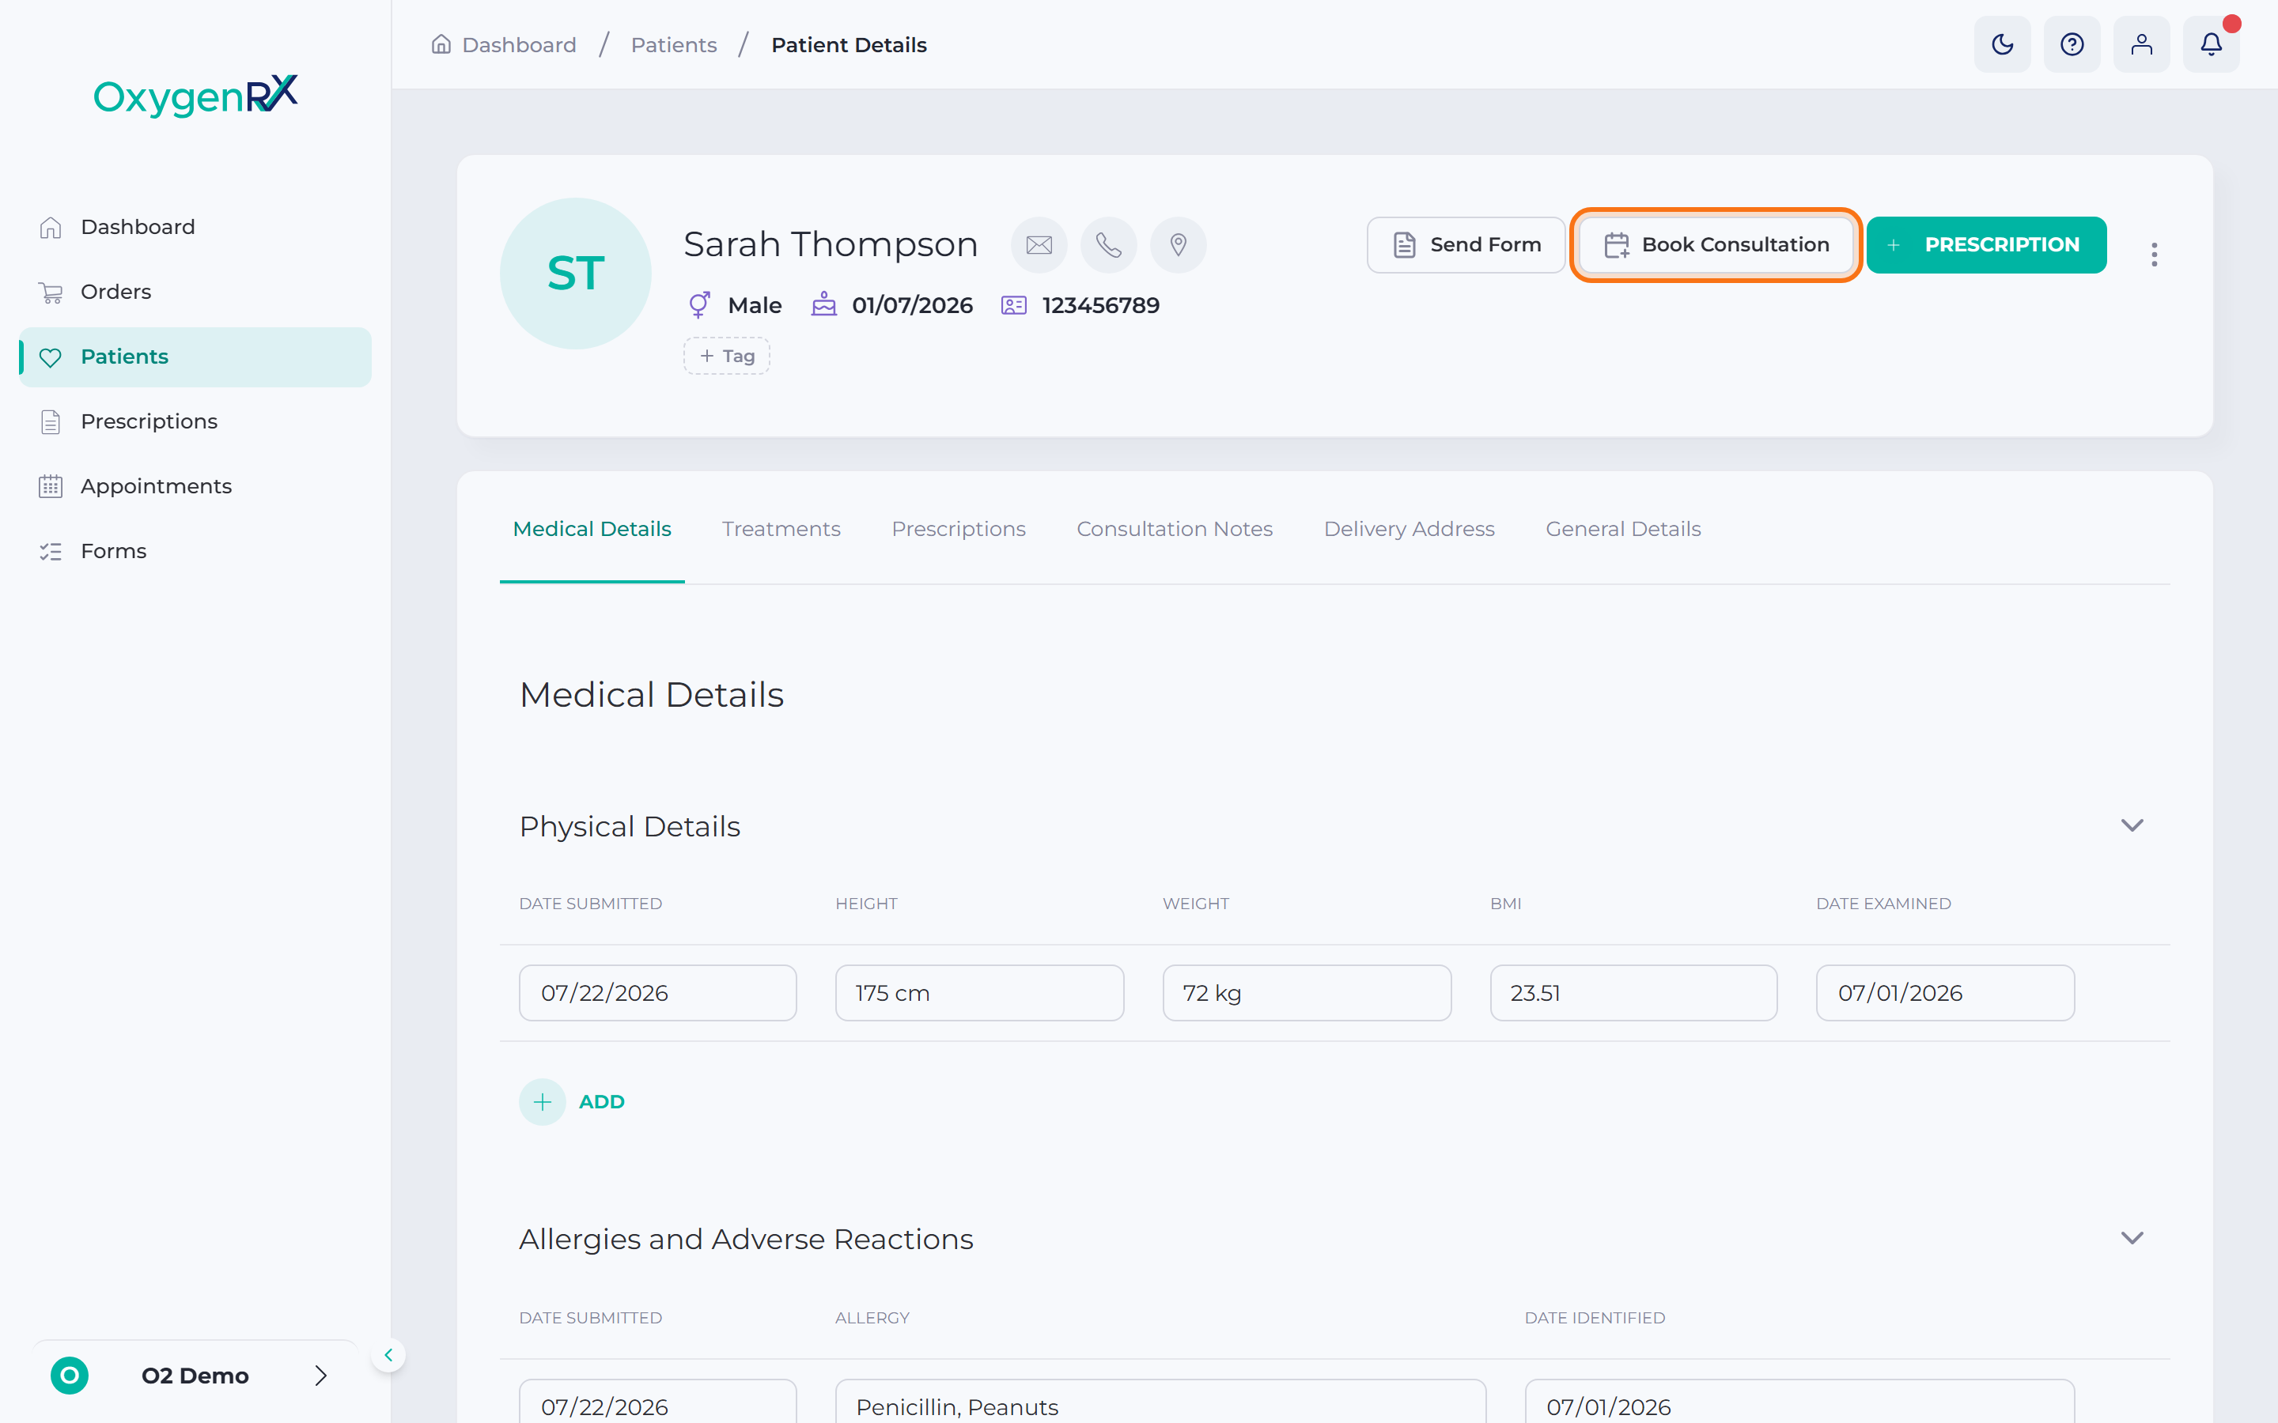The image size is (2278, 1423).
Task: Switch to the Consultation Notes tab
Action: pos(1175,529)
